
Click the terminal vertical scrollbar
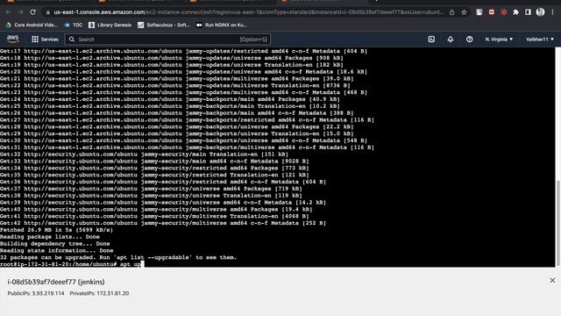tap(557, 222)
